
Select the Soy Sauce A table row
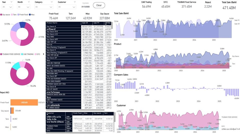[x=63, y=26]
